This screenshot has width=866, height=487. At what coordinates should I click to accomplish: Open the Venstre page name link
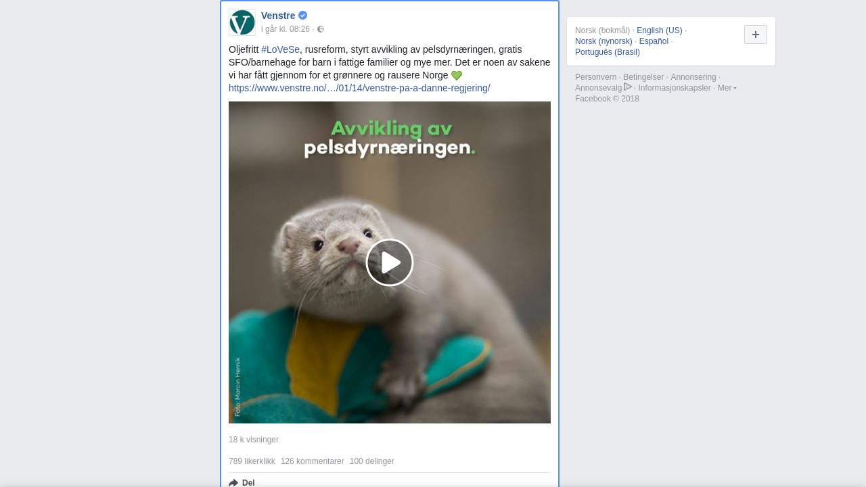tap(278, 16)
